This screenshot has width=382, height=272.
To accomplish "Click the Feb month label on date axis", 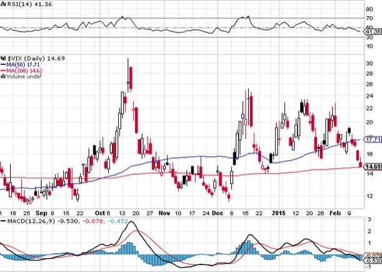I will pyautogui.click(x=335, y=213).
